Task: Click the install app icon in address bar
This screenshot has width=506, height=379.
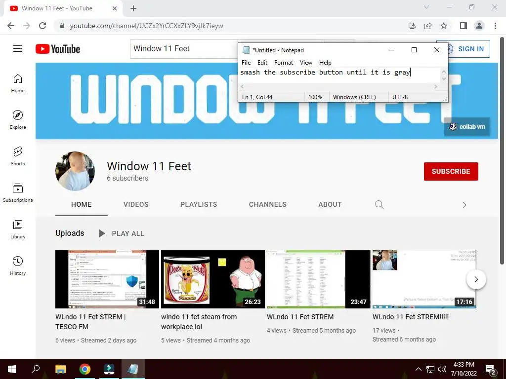Action: (412, 26)
